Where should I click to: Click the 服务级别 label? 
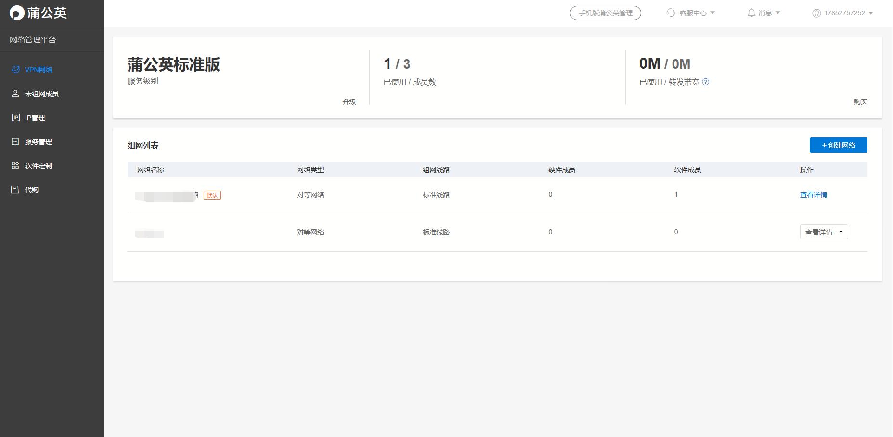pyautogui.click(x=143, y=81)
